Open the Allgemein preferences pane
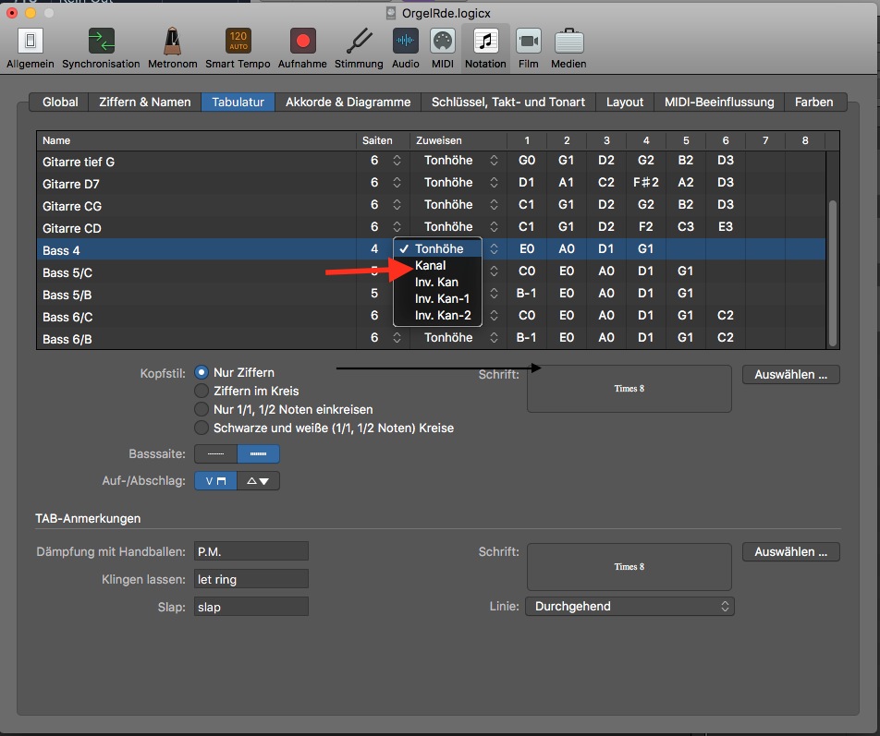The width and height of the screenshot is (880, 736). click(x=31, y=42)
